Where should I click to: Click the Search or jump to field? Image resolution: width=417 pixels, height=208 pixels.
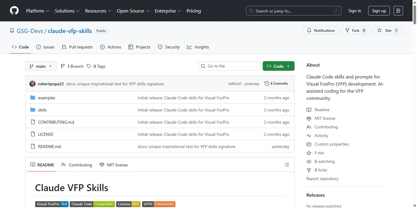(x=293, y=10)
